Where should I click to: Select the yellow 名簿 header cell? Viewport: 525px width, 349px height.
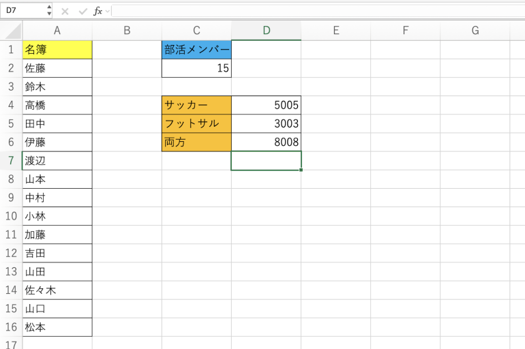(57, 50)
